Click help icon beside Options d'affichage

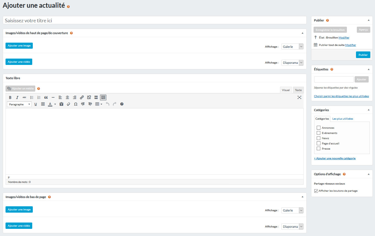pyautogui.click(x=344, y=174)
